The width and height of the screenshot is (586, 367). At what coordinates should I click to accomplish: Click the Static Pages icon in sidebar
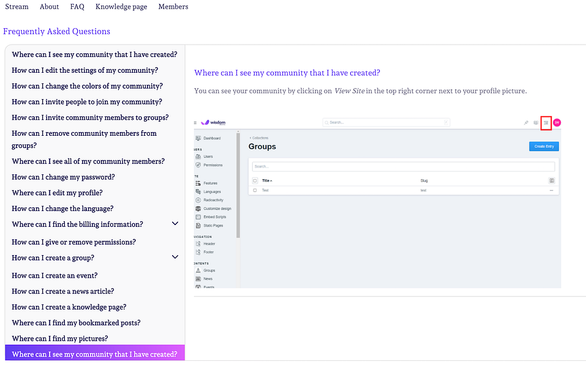pos(198,226)
